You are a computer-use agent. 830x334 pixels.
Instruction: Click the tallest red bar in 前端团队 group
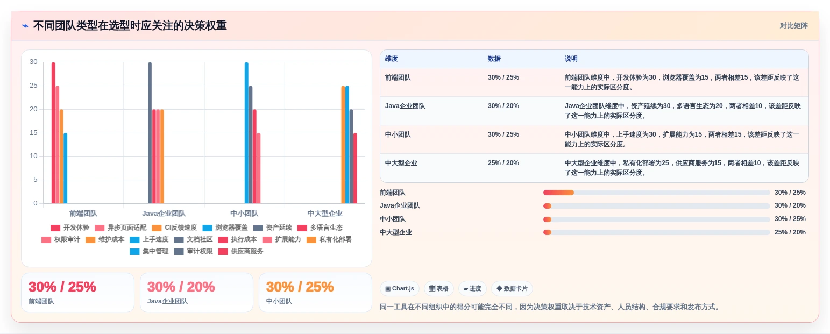[53, 133]
